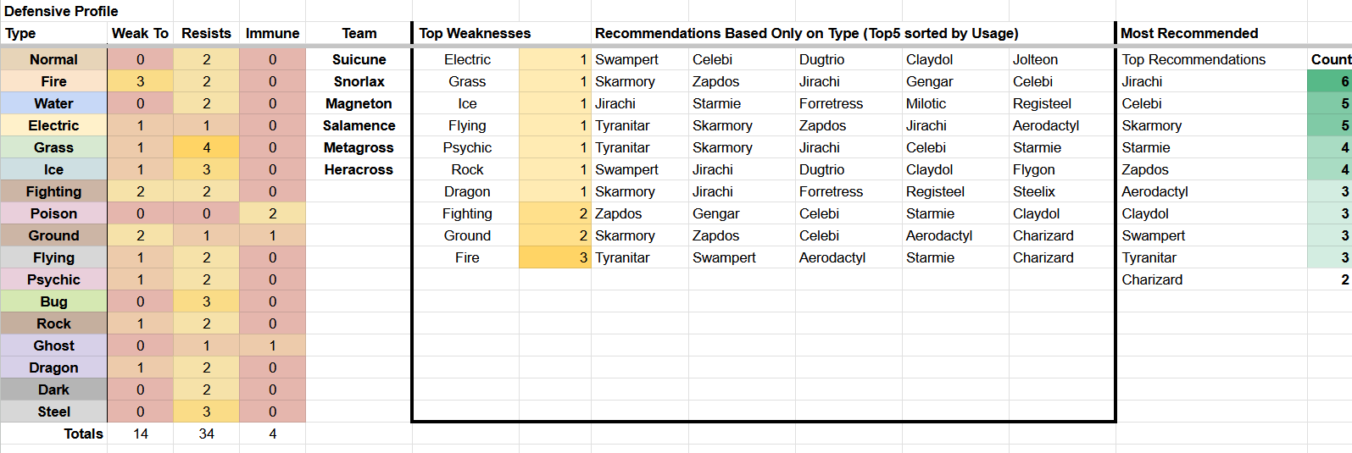Select the Magneton team cell

[x=359, y=103]
